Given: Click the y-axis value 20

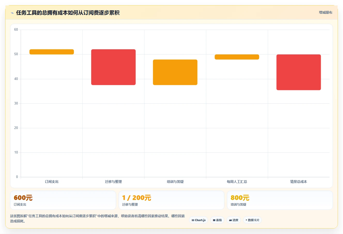Looking at the screenshot, I should coord(16,128).
